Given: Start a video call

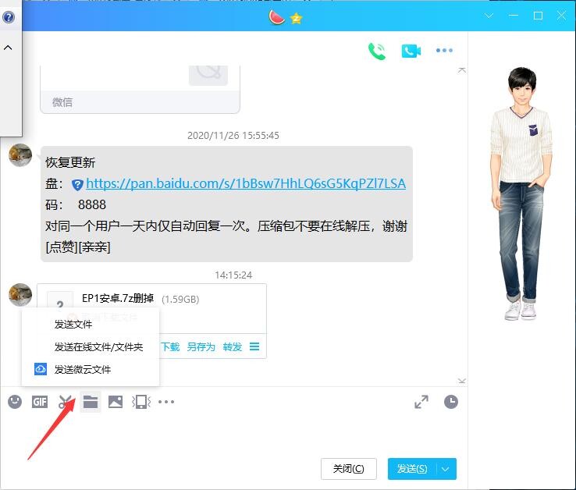Looking at the screenshot, I should 411,51.
